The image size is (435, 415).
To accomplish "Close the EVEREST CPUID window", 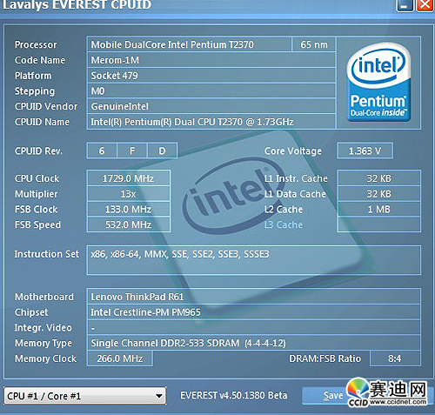I will point(425,5).
